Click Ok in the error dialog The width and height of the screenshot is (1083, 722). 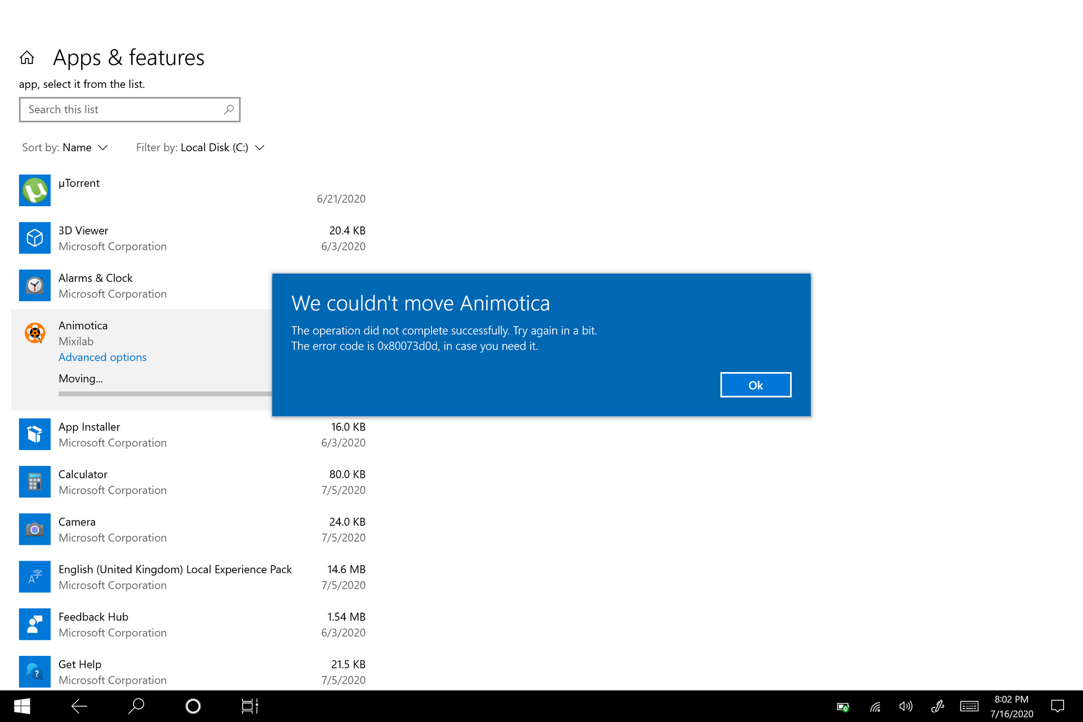pos(755,385)
